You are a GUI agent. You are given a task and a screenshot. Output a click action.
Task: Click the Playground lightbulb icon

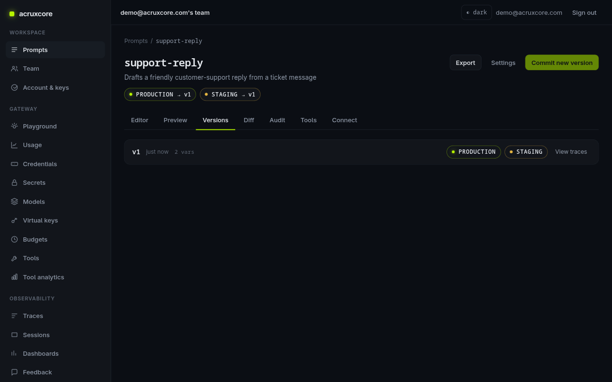(x=14, y=126)
